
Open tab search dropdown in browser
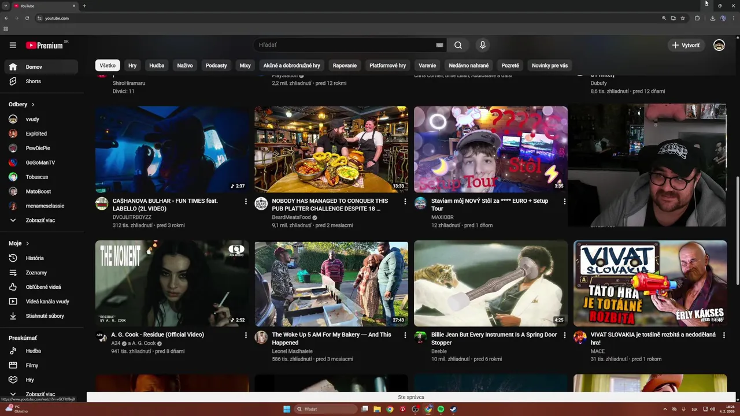point(6,6)
